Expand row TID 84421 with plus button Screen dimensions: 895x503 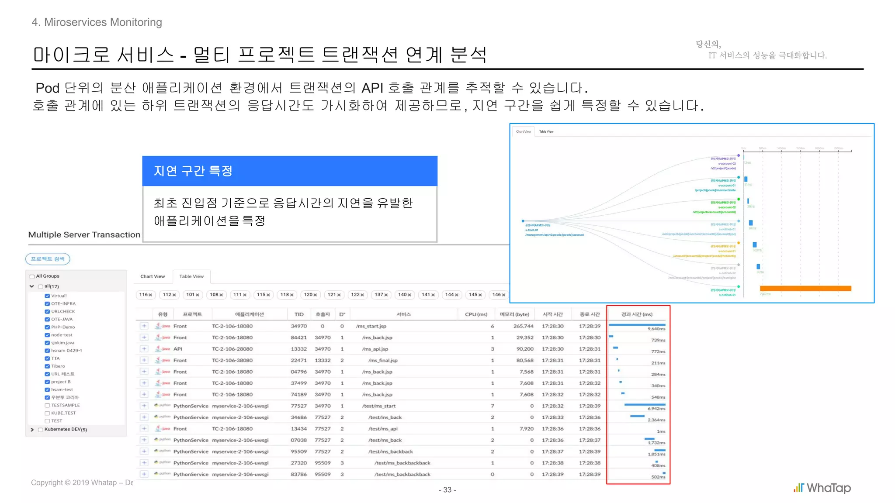[144, 337]
